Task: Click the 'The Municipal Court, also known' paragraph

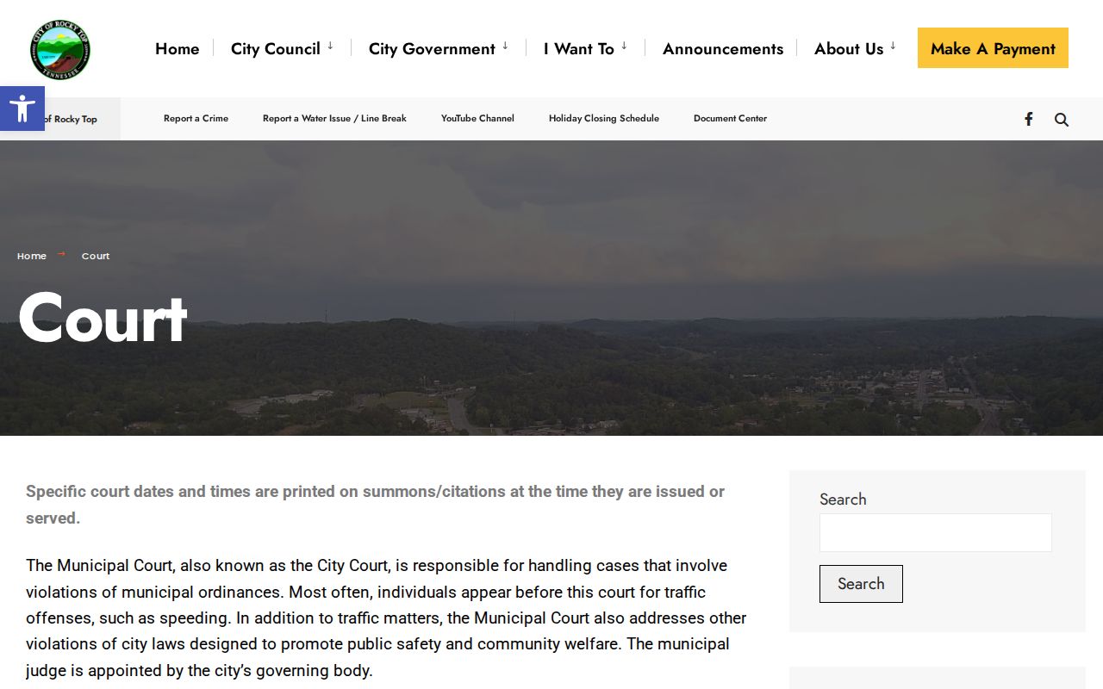Action: pos(386,618)
